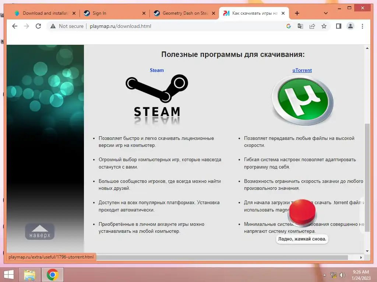Viewport: 377px width, 282px height.
Task: Click text Приобретённые в личном аккаунте игры
Action: 151,228
